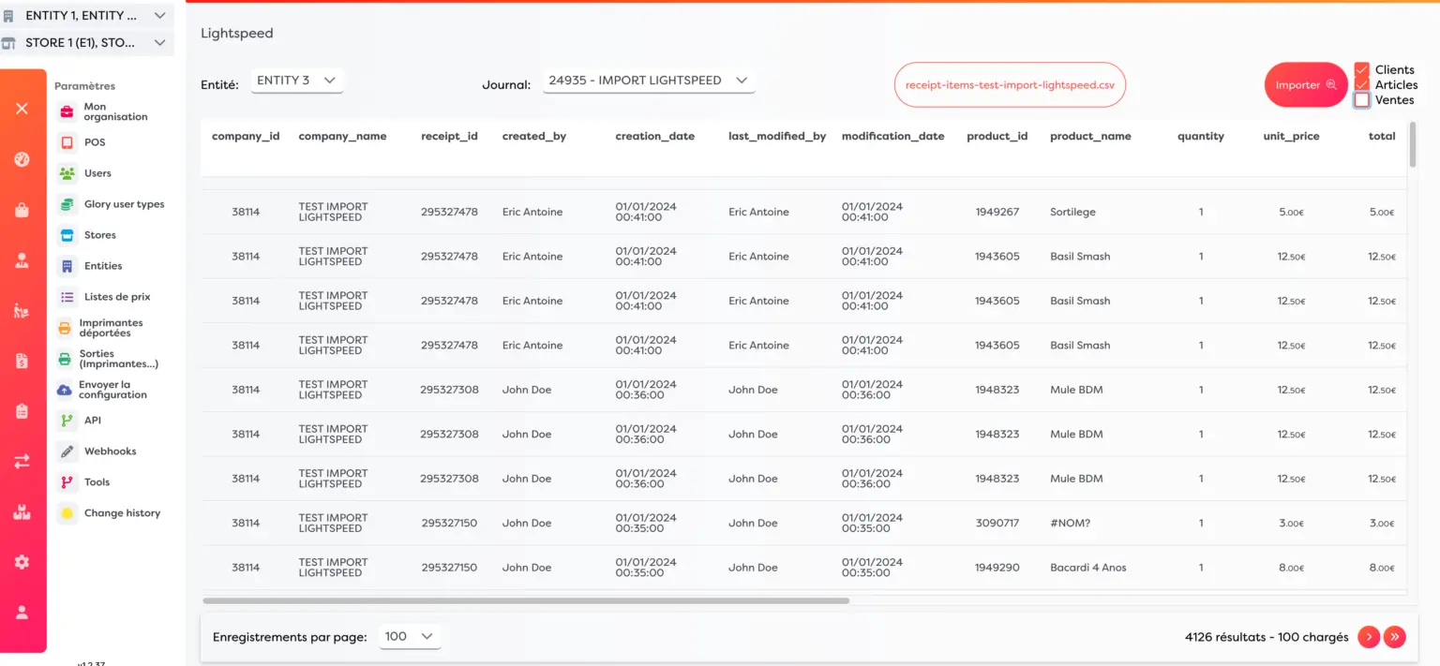This screenshot has width=1440, height=666.
Task: Click the company_id column header
Action: pyautogui.click(x=246, y=137)
